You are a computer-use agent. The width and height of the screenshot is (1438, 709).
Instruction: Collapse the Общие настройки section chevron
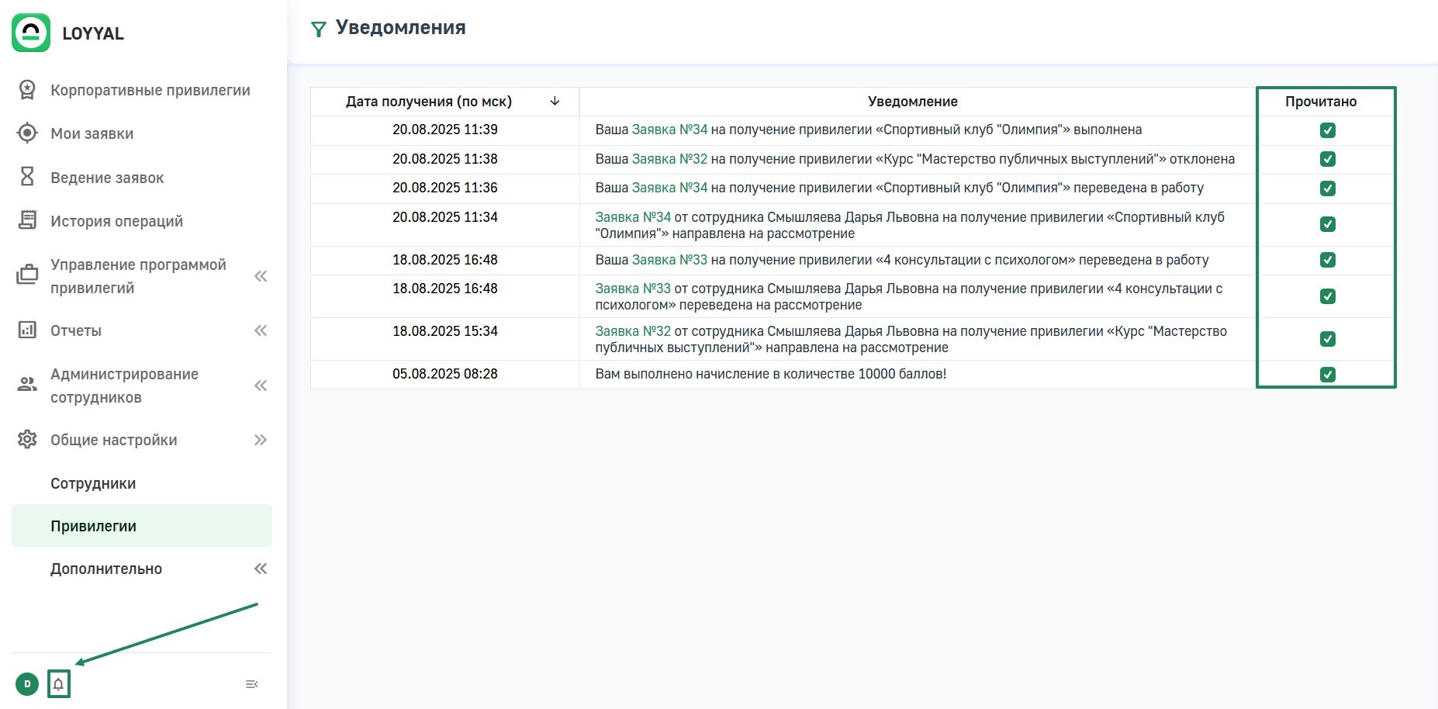pyautogui.click(x=261, y=440)
